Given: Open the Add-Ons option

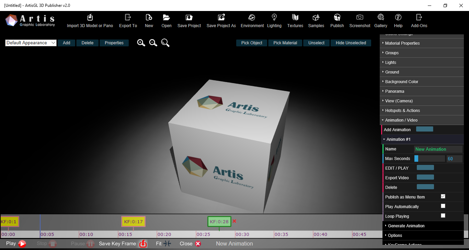Looking at the screenshot, I should tap(419, 21).
